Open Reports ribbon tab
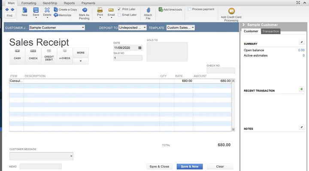Screen dimensions: 309x171 tap(69, 3)
